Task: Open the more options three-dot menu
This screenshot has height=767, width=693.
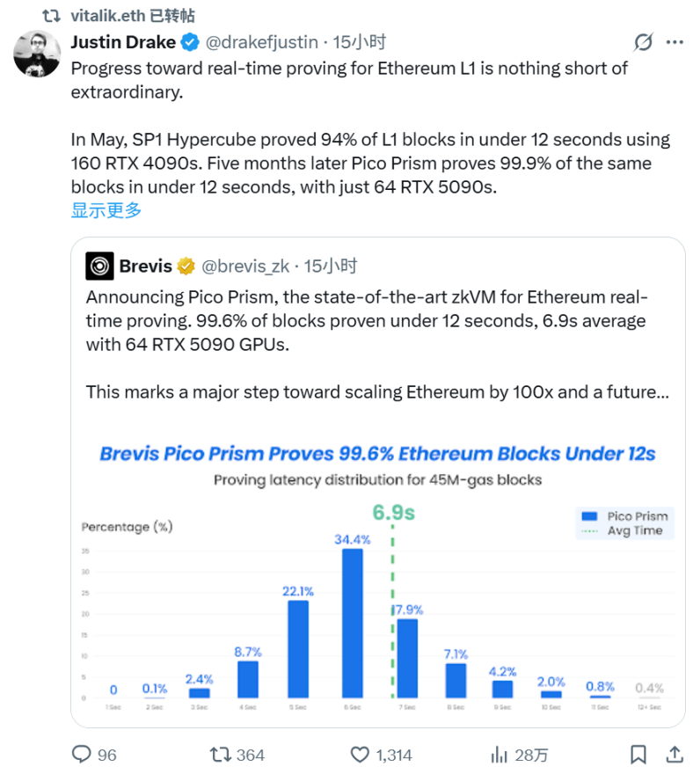Action: click(676, 41)
